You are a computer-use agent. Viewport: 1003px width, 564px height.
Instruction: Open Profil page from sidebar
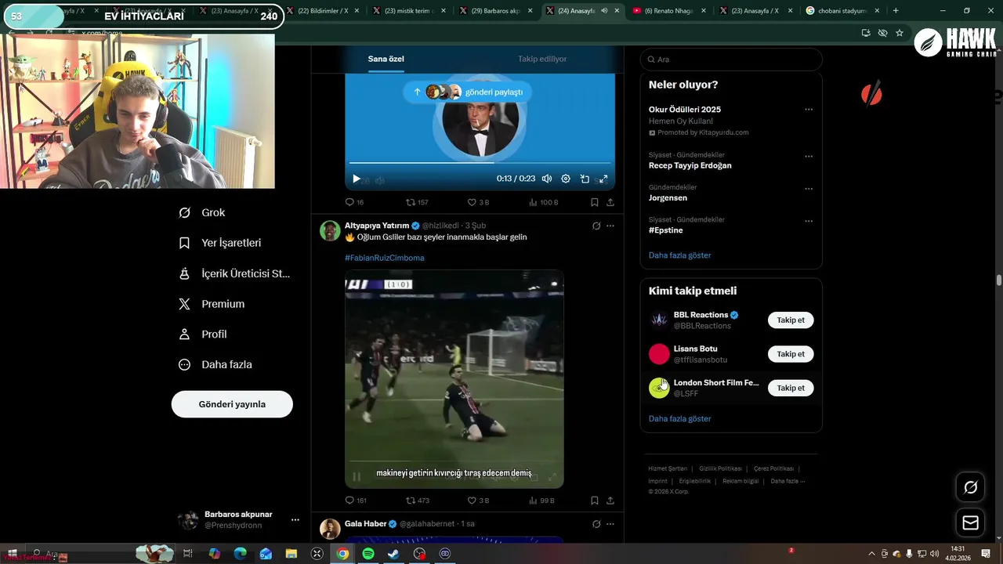coord(203,334)
